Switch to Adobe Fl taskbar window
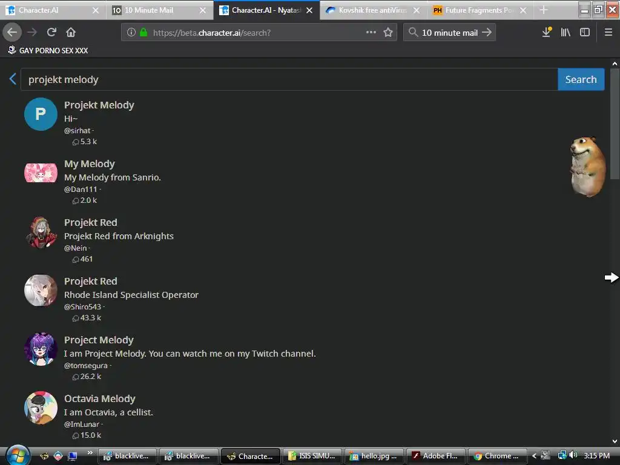 [x=435, y=456]
